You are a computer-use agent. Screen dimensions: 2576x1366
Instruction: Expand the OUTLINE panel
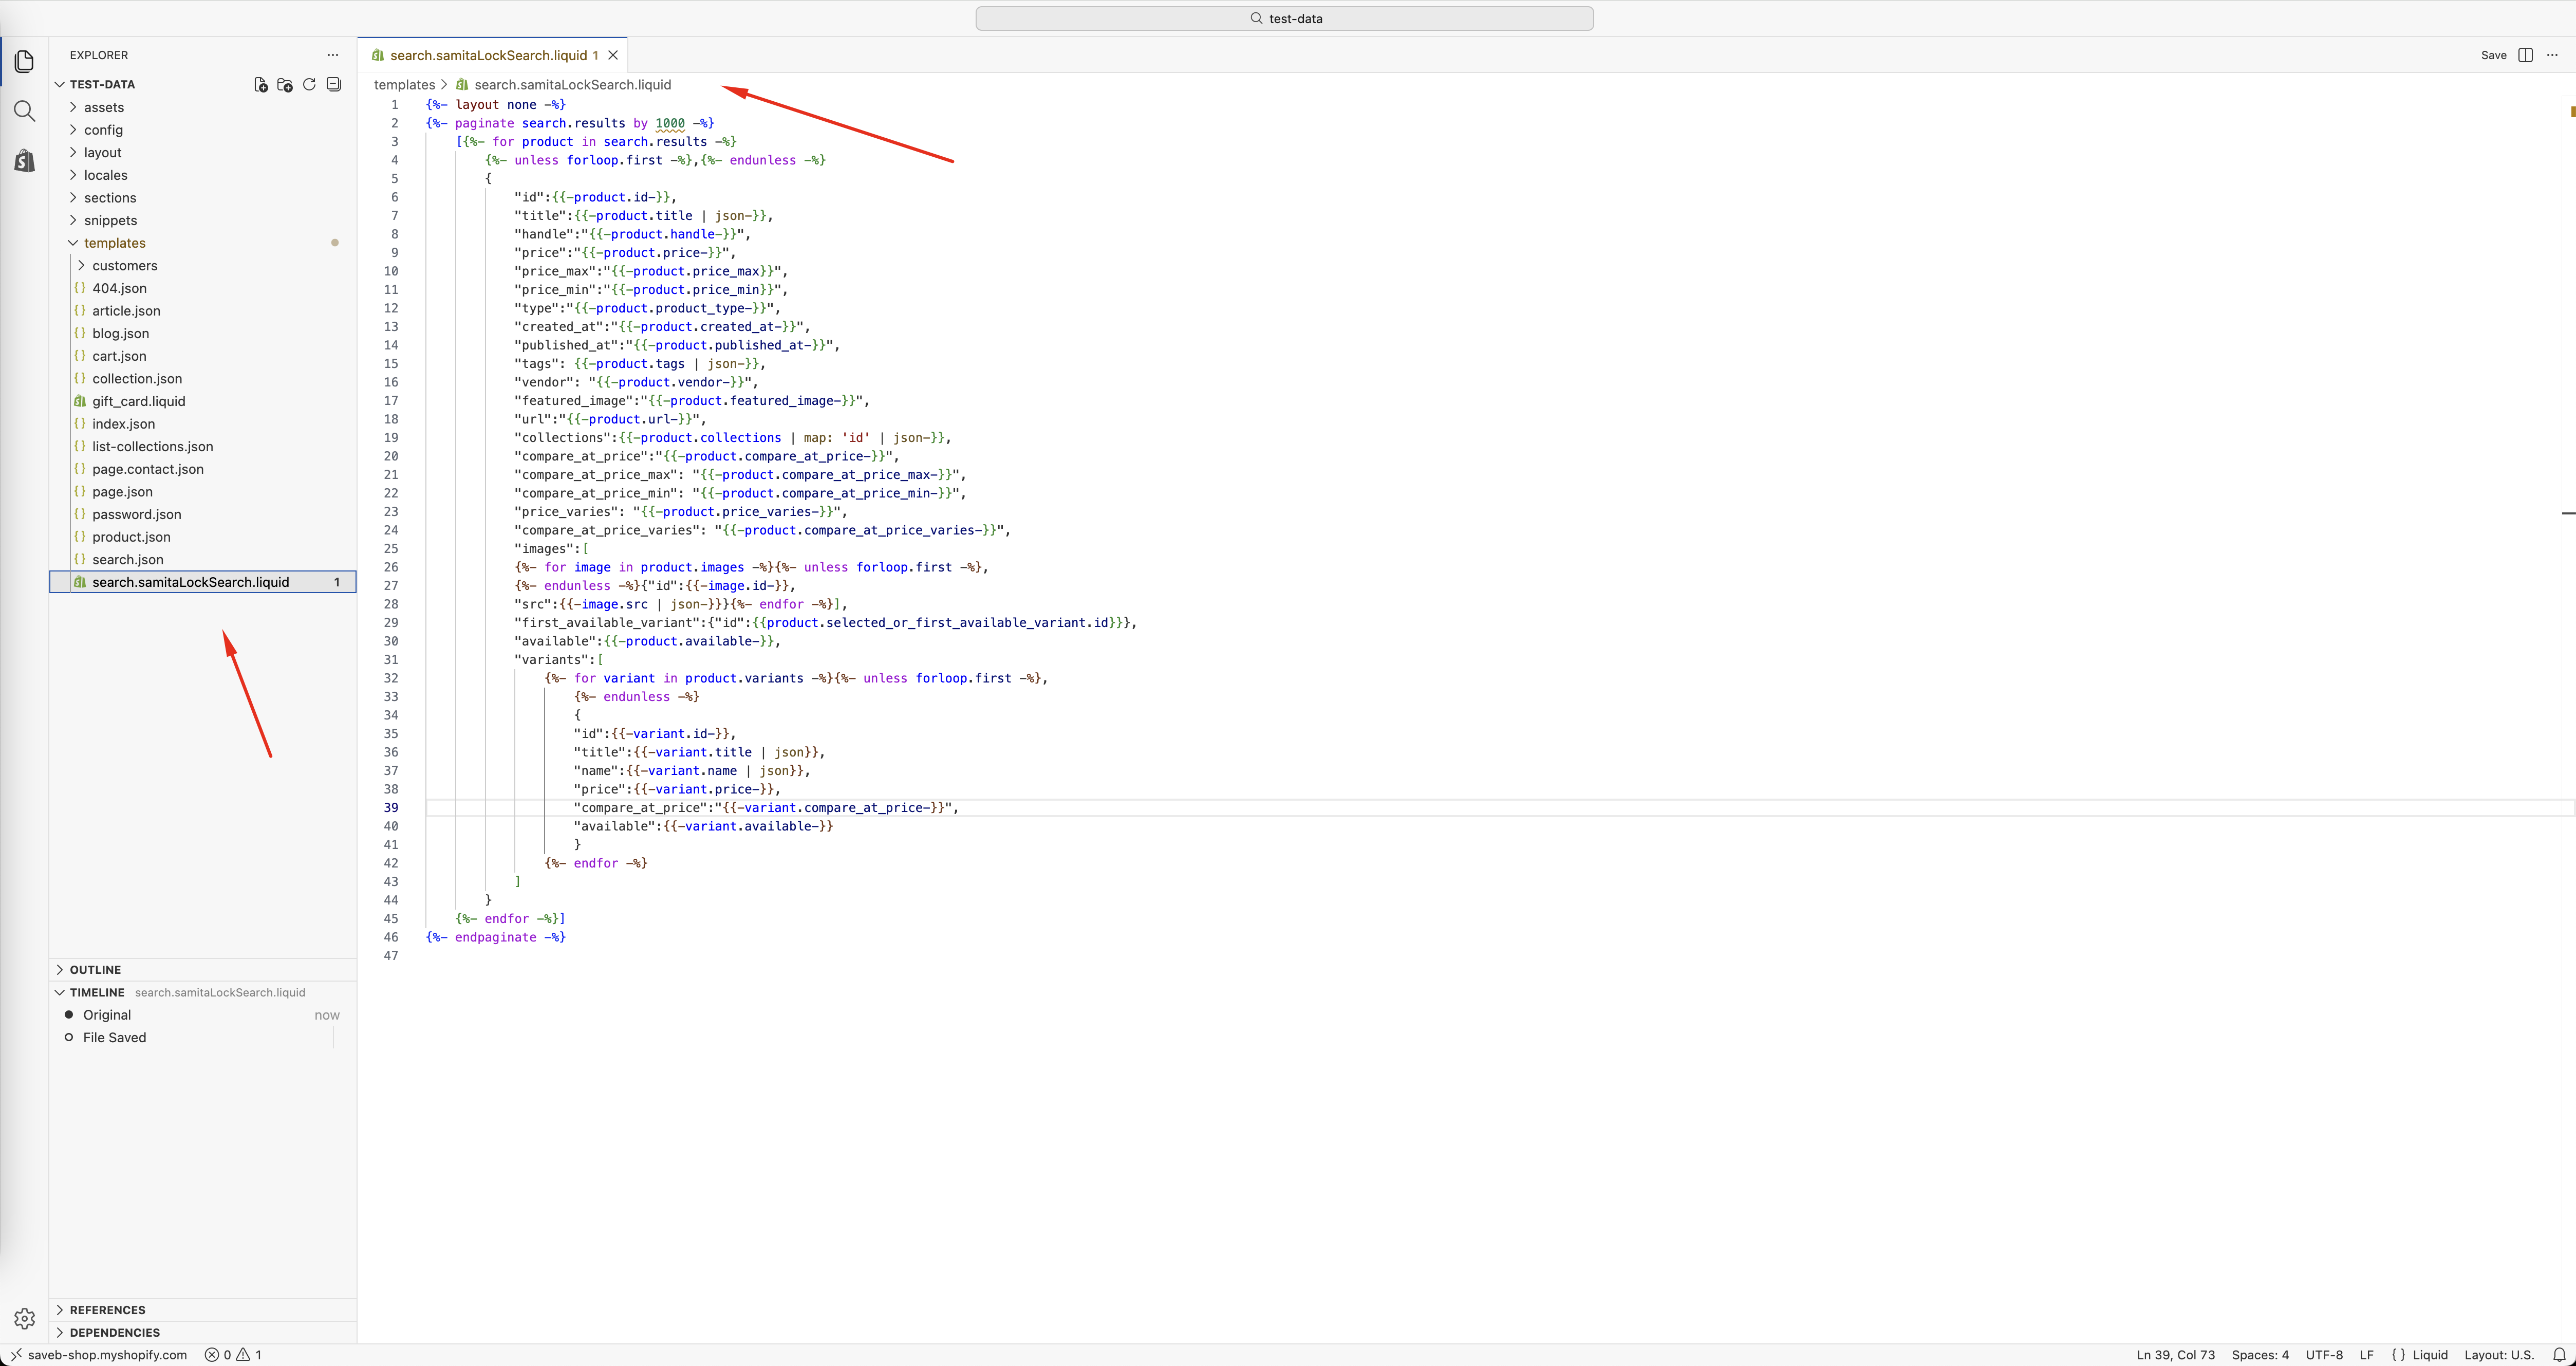[x=203, y=970]
